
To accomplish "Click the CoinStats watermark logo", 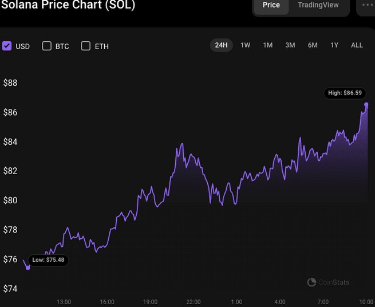I will click(328, 282).
